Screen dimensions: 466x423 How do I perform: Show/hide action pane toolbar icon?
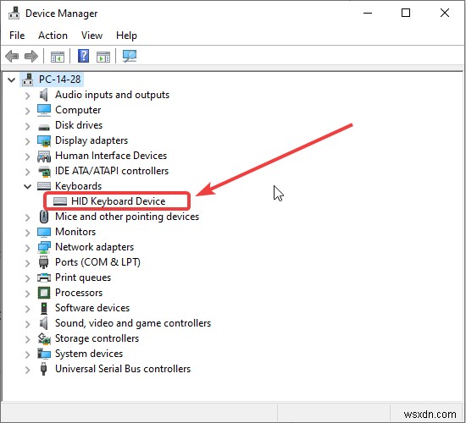pyautogui.click(x=103, y=57)
